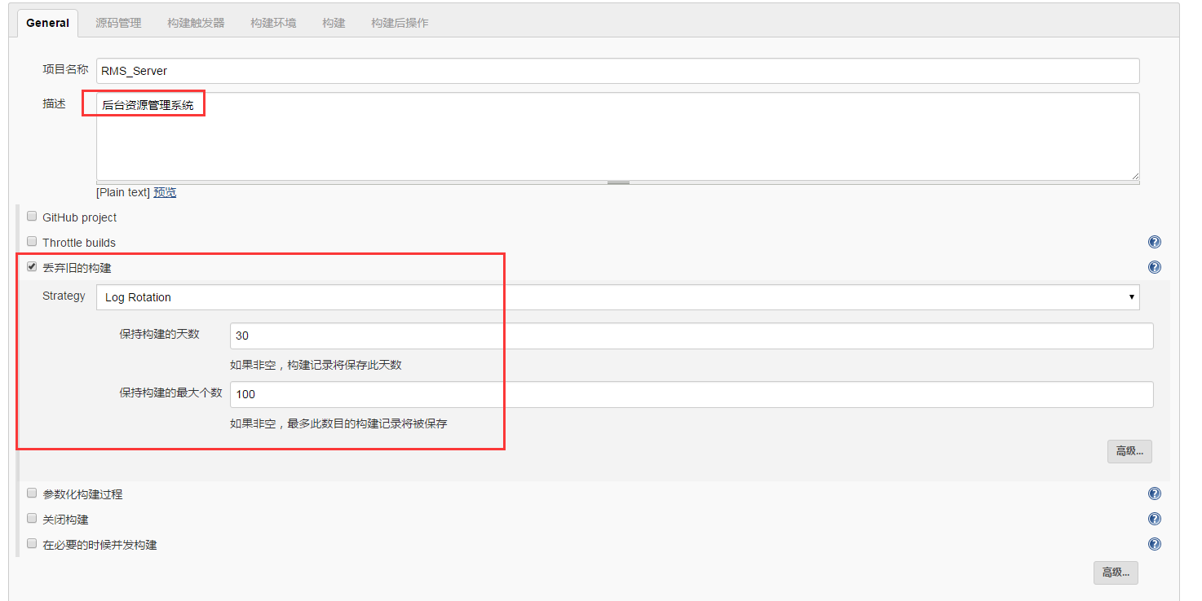Open help for Throttle builds
Screen dimensions: 1202x601
coord(1154,242)
